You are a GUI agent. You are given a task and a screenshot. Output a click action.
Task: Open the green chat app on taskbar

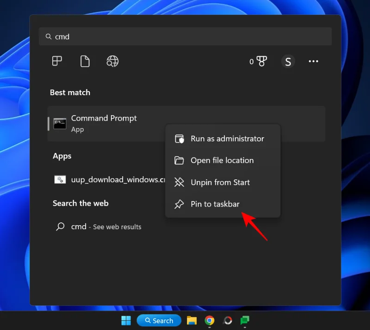point(245,320)
